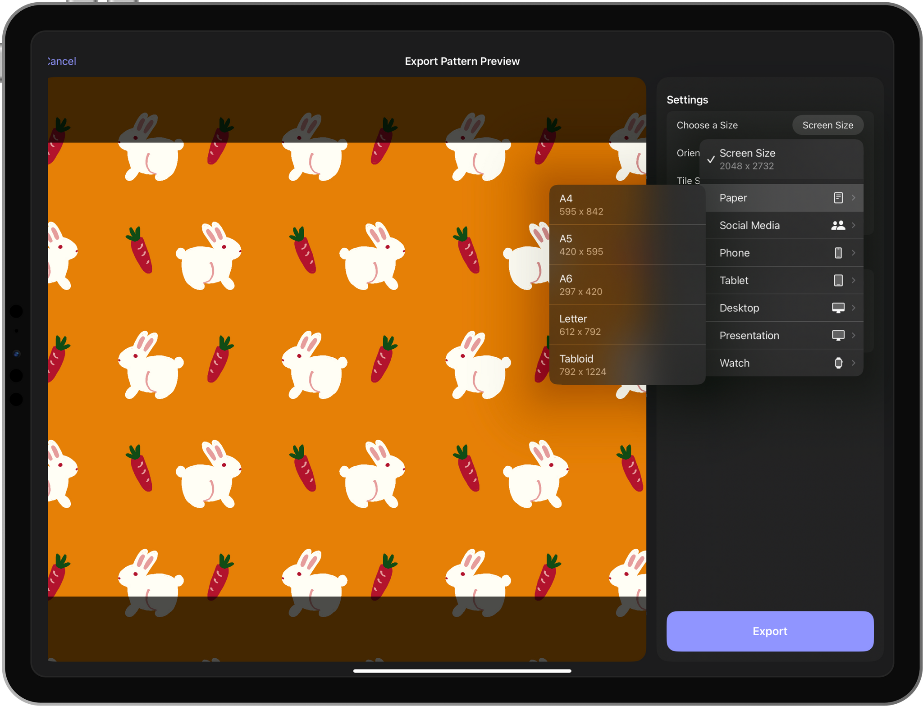923x706 pixels.
Task: Click the Tablet device icon
Action: 838,280
